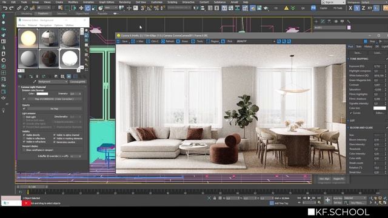The image size is (388, 218).
Task: Open the material name Background dropdown
Action: click(x=53, y=82)
